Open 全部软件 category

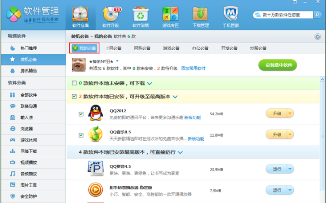click(34, 95)
